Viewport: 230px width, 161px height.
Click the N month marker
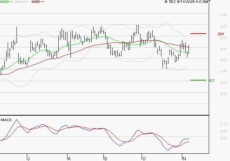[184, 158]
